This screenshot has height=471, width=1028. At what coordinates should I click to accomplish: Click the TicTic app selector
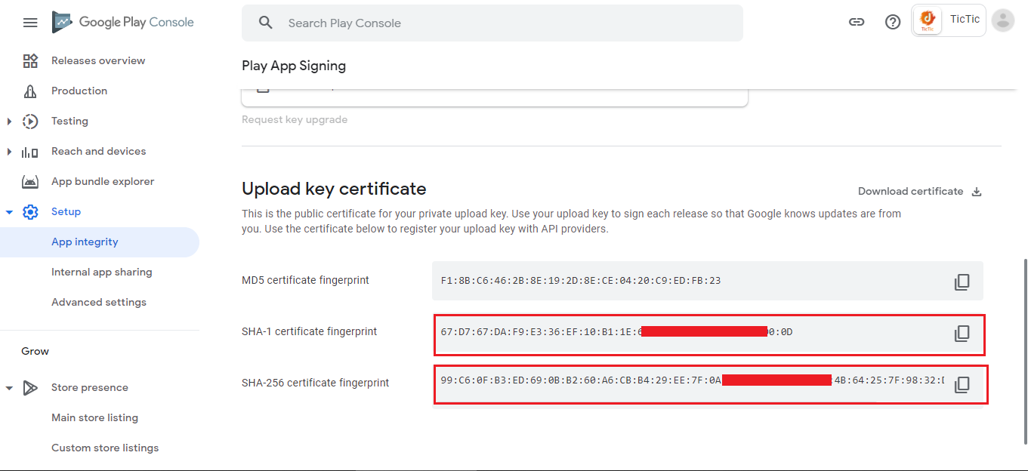(949, 21)
